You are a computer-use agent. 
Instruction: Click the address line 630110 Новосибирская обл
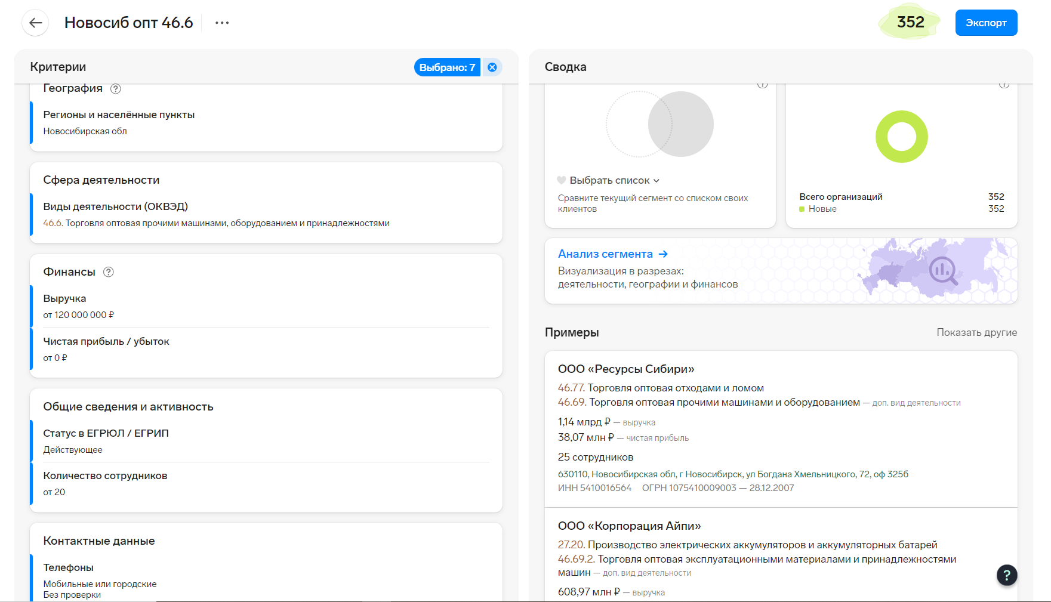pyautogui.click(x=733, y=474)
